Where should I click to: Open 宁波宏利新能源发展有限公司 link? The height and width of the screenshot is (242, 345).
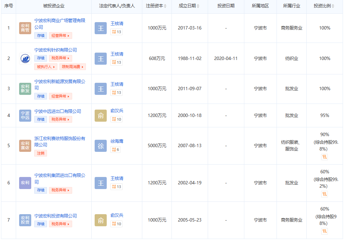pos(60,84)
